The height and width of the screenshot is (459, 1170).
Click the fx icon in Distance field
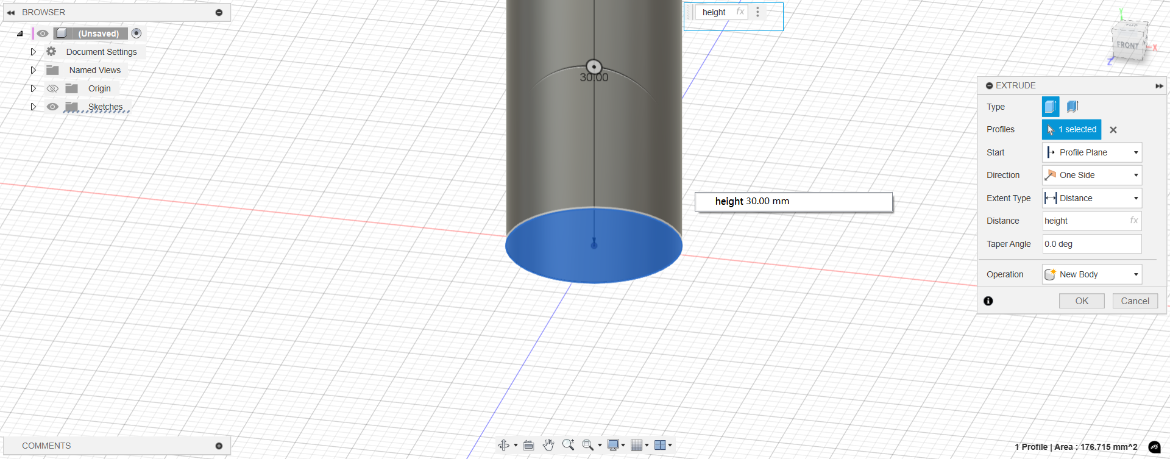(1133, 221)
